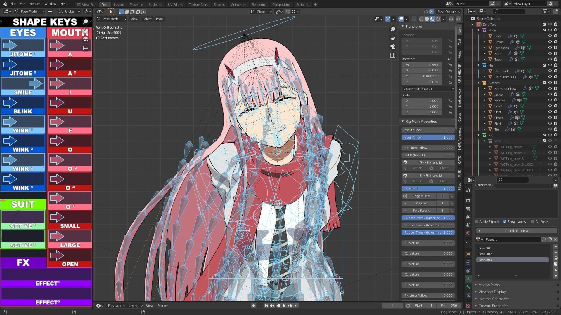Select wireframe viewport shading
Viewport: 561px width, 315px height.
point(421,19)
